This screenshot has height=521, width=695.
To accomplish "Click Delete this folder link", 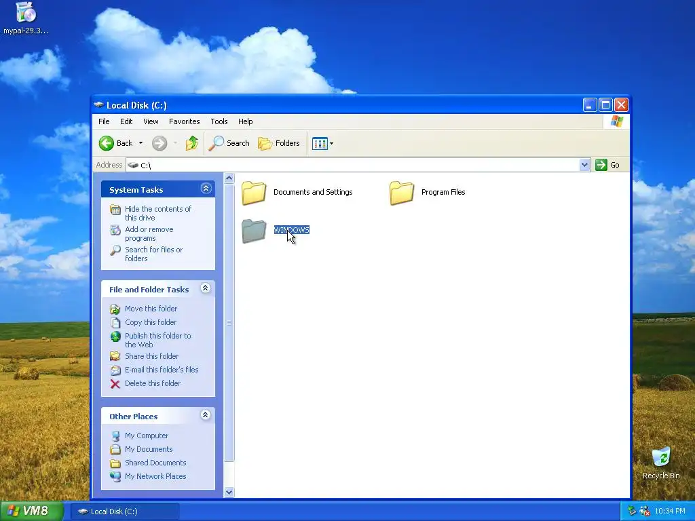I will [153, 383].
